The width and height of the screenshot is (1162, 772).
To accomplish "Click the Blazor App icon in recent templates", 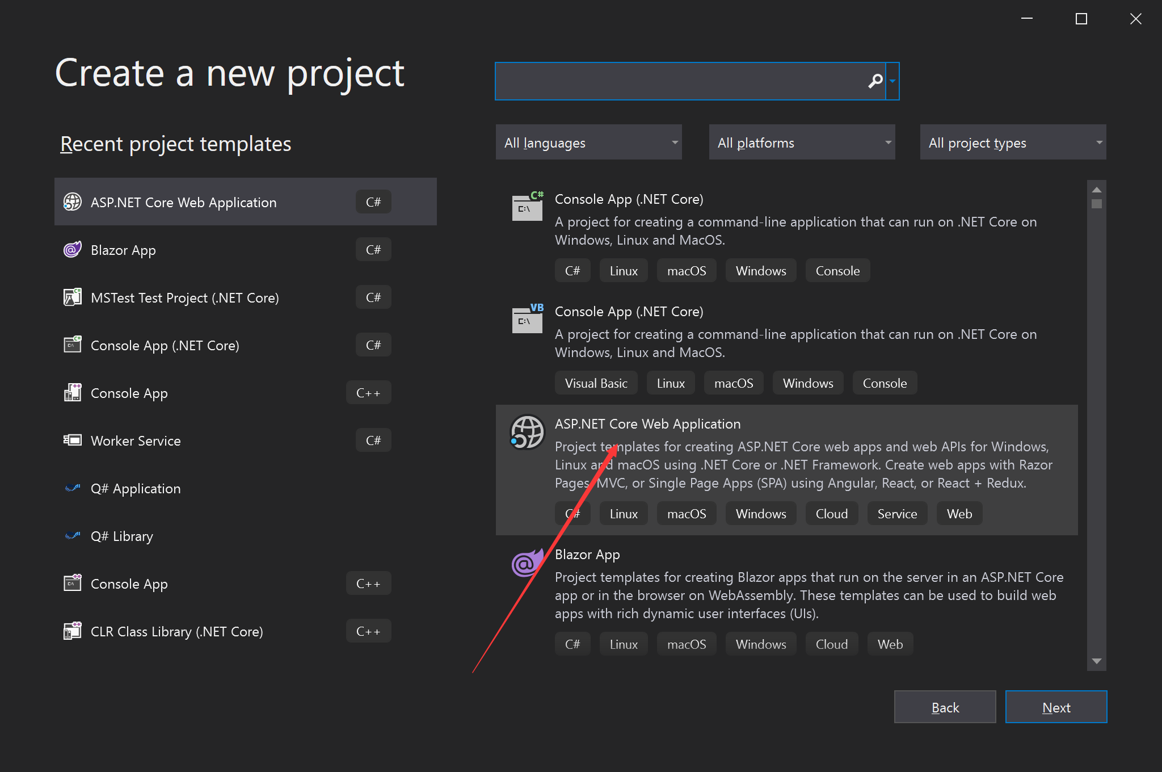I will pyautogui.click(x=73, y=250).
